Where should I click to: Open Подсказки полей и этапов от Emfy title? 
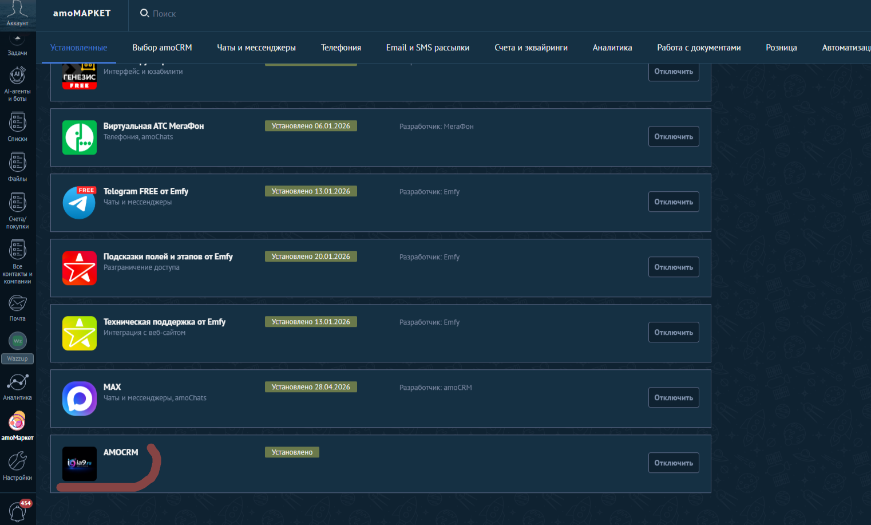[x=168, y=256]
